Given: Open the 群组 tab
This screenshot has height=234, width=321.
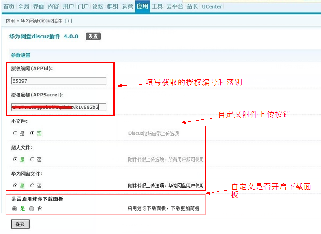Looking at the screenshot, I should [113, 6].
